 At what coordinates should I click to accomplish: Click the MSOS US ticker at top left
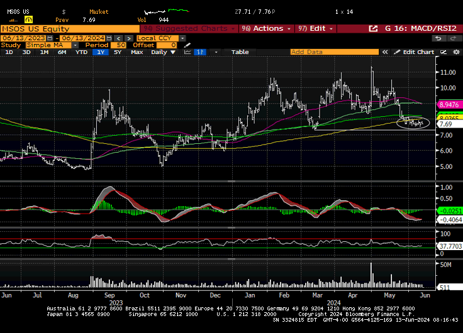(x=18, y=12)
